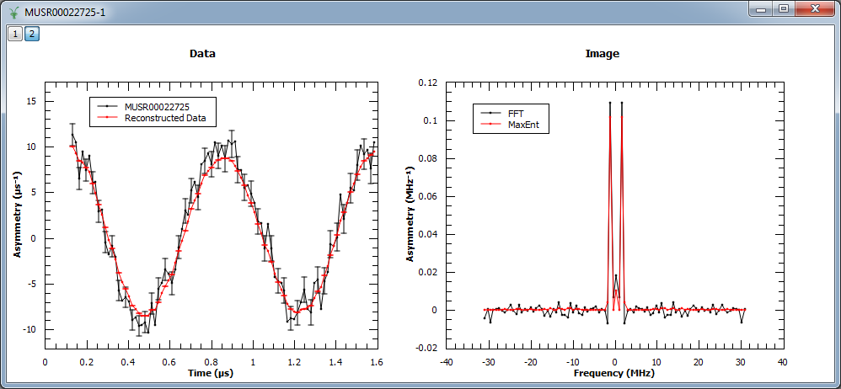Select plot tab 2

point(31,34)
